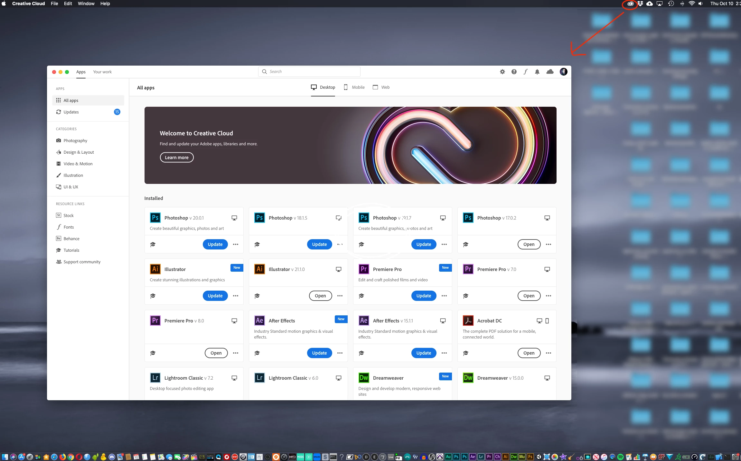Open the preferences gear icon
This screenshot has height=461, width=741.
click(502, 72)
